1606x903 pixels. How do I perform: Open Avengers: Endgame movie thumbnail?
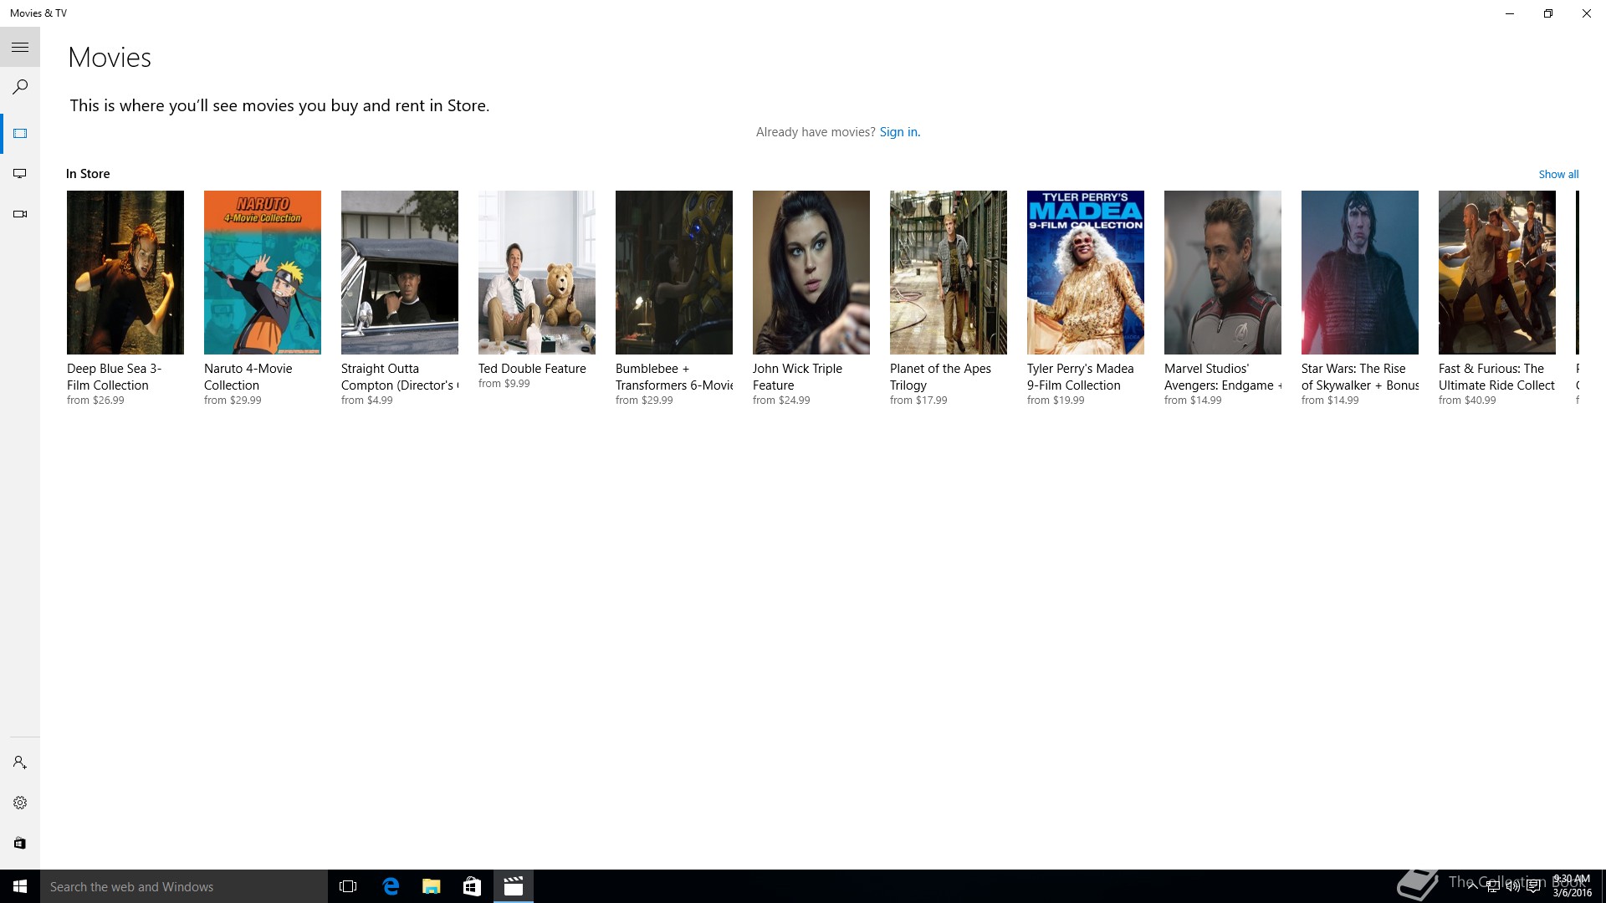coord(1223,273)
